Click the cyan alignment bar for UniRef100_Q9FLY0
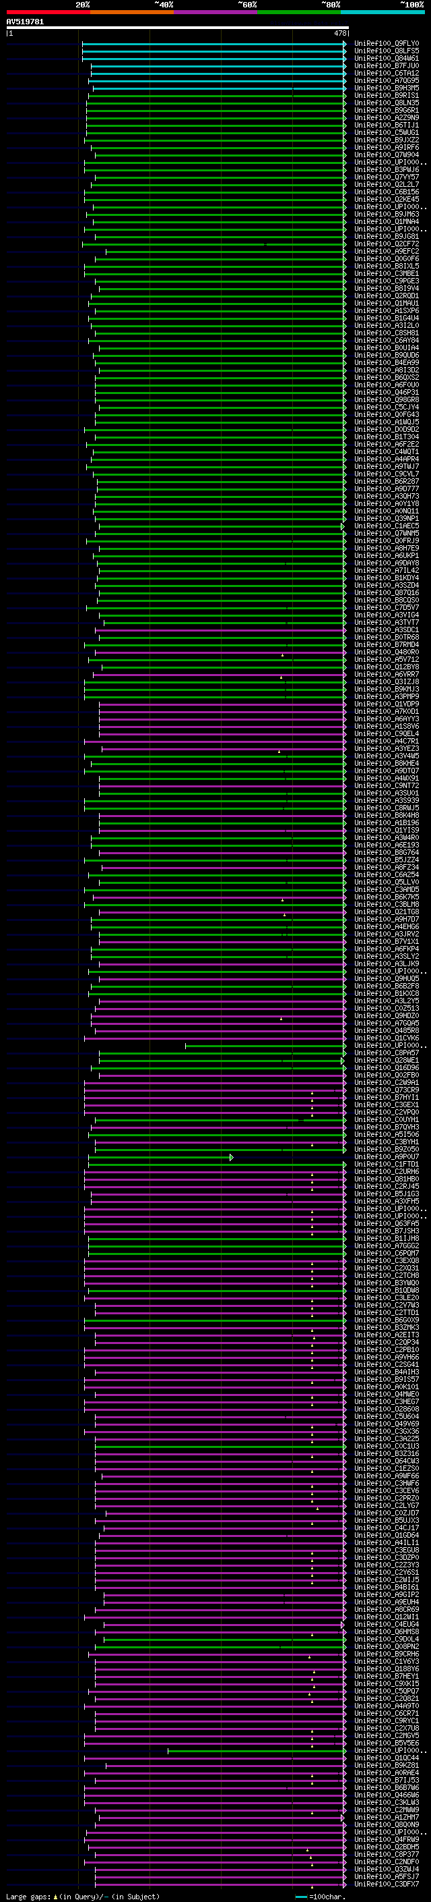 213,44
